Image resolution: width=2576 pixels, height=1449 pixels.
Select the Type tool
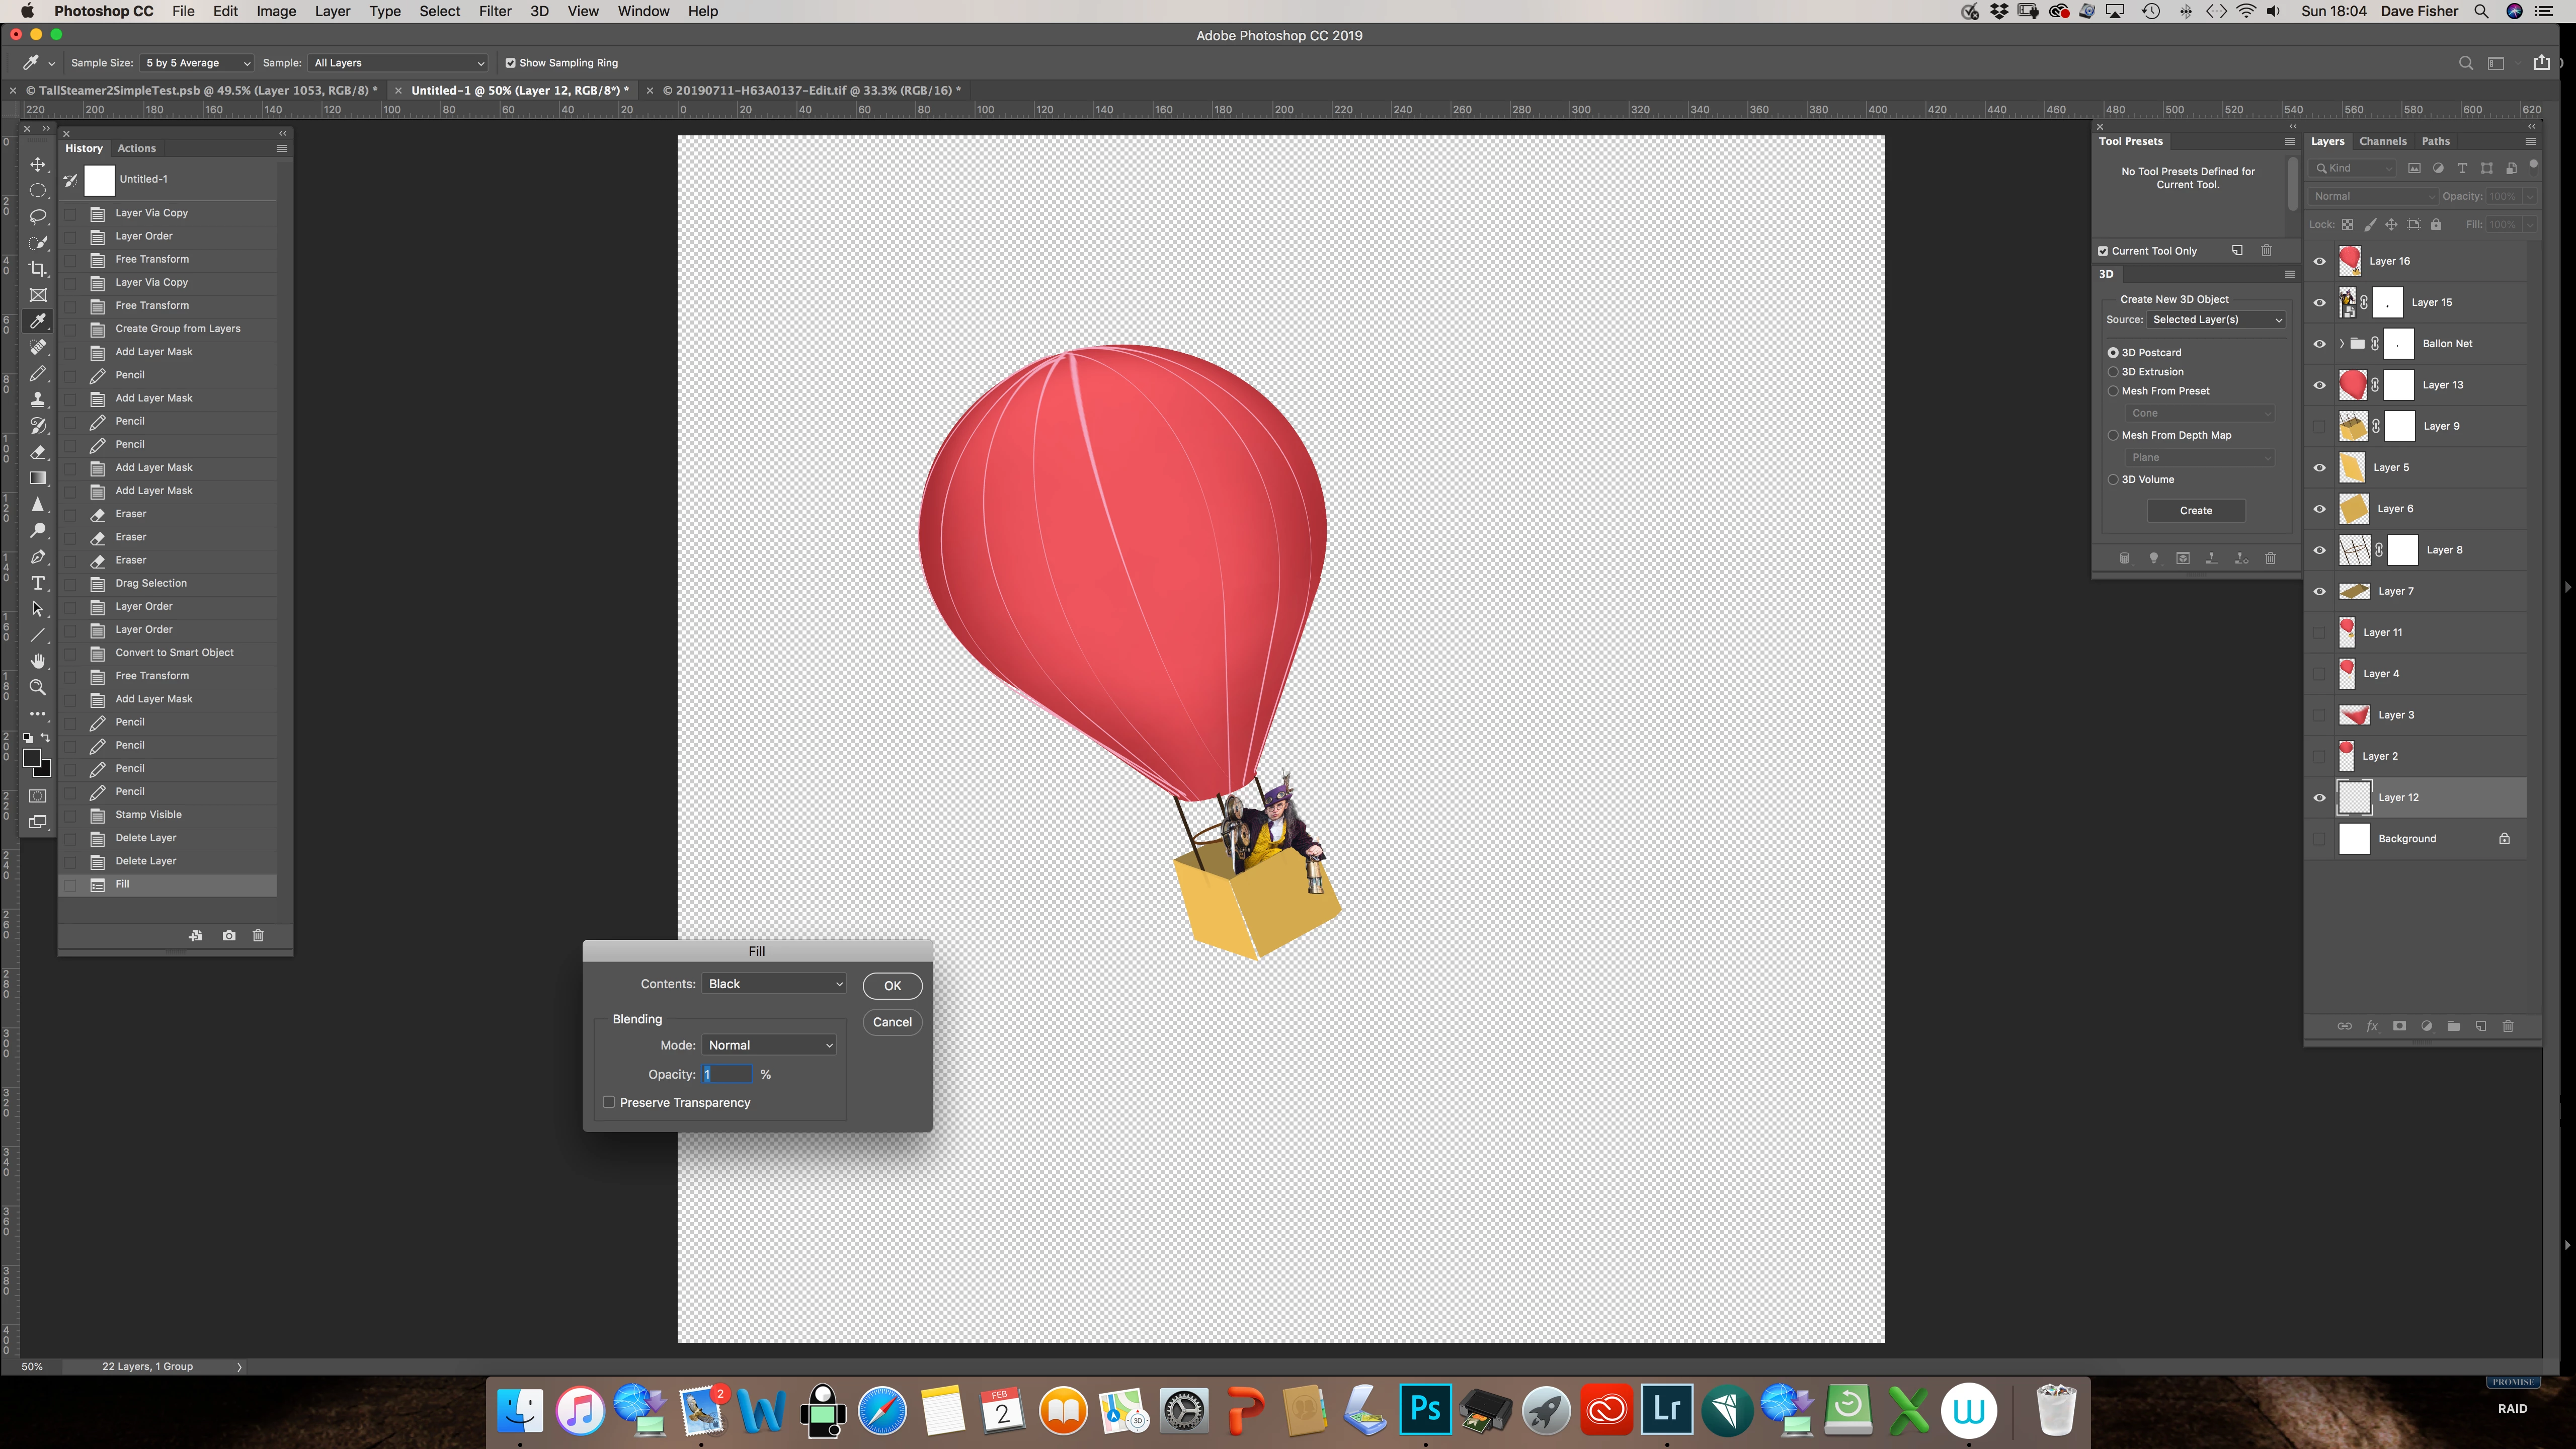click(38, 583)
